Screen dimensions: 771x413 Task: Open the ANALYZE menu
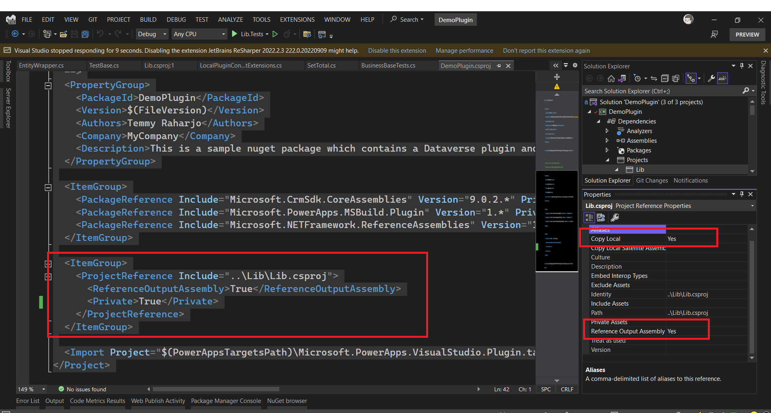click(231, 19)
